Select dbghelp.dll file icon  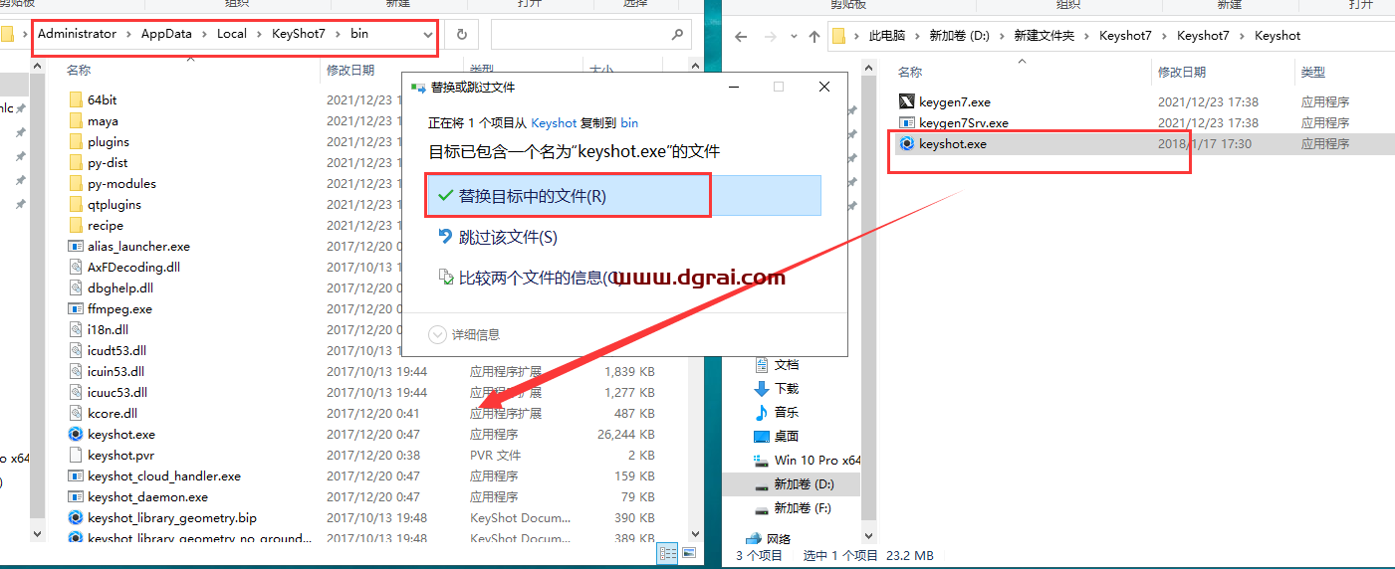tap(76, 287)
